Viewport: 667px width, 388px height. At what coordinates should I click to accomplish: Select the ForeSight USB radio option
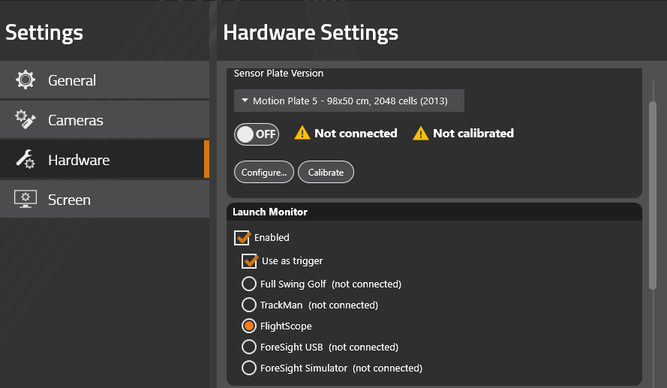click(x=249, y=347)
